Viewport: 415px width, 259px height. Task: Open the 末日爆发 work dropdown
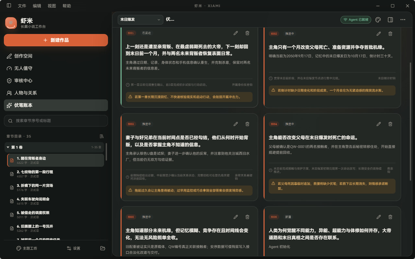(x=140, y=19)
